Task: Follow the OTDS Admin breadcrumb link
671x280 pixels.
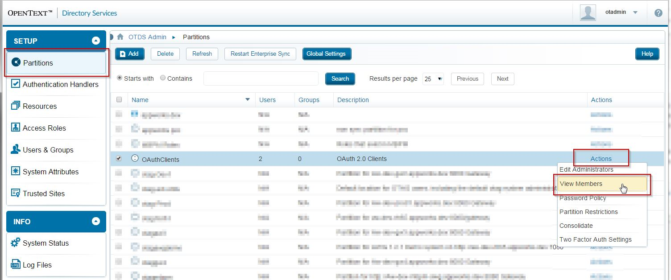Action: pyautogui.click(x=147, y=37)
